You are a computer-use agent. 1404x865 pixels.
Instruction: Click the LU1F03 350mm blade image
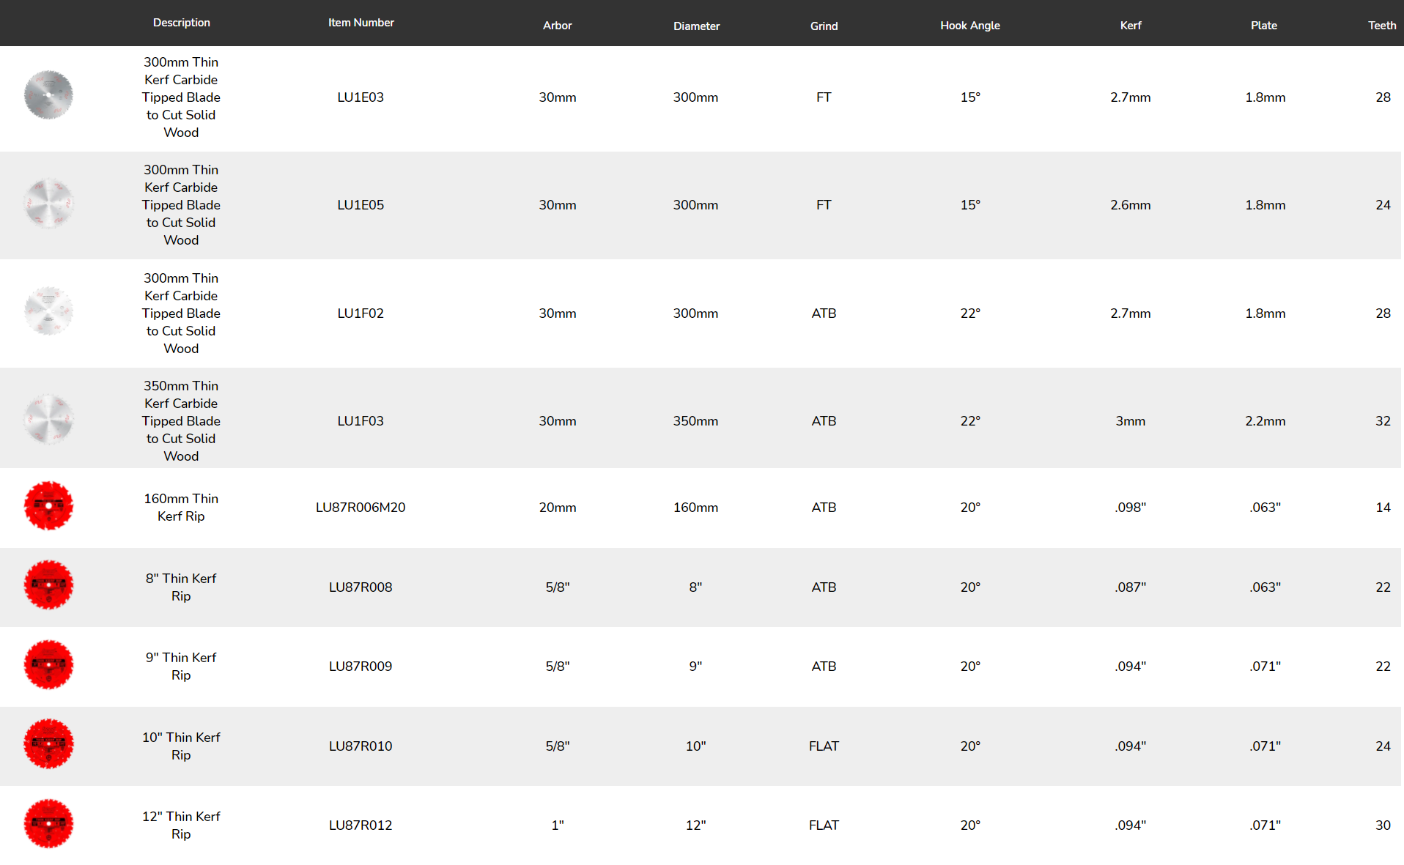[x=48, y=420]
